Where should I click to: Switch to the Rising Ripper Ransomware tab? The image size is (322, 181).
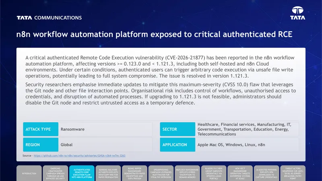pos(134,173)
